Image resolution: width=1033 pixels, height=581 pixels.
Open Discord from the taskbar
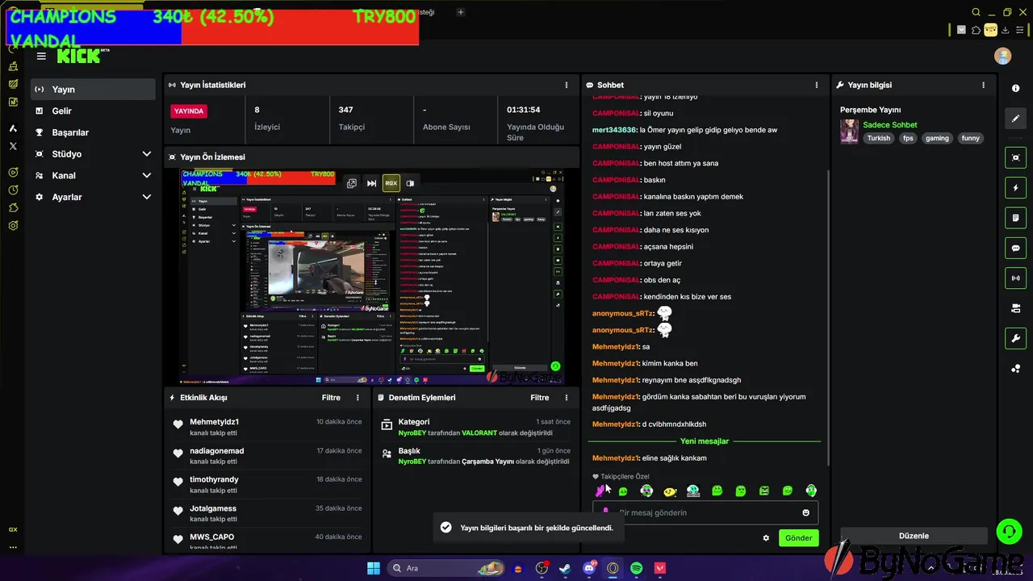(589, 568)
